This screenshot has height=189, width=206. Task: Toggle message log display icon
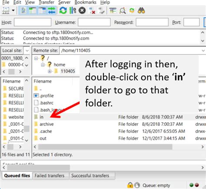pos(23,10)
